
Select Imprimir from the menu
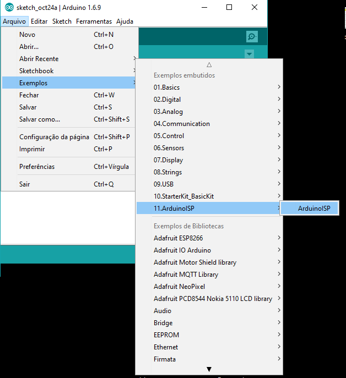pos(68,149)
